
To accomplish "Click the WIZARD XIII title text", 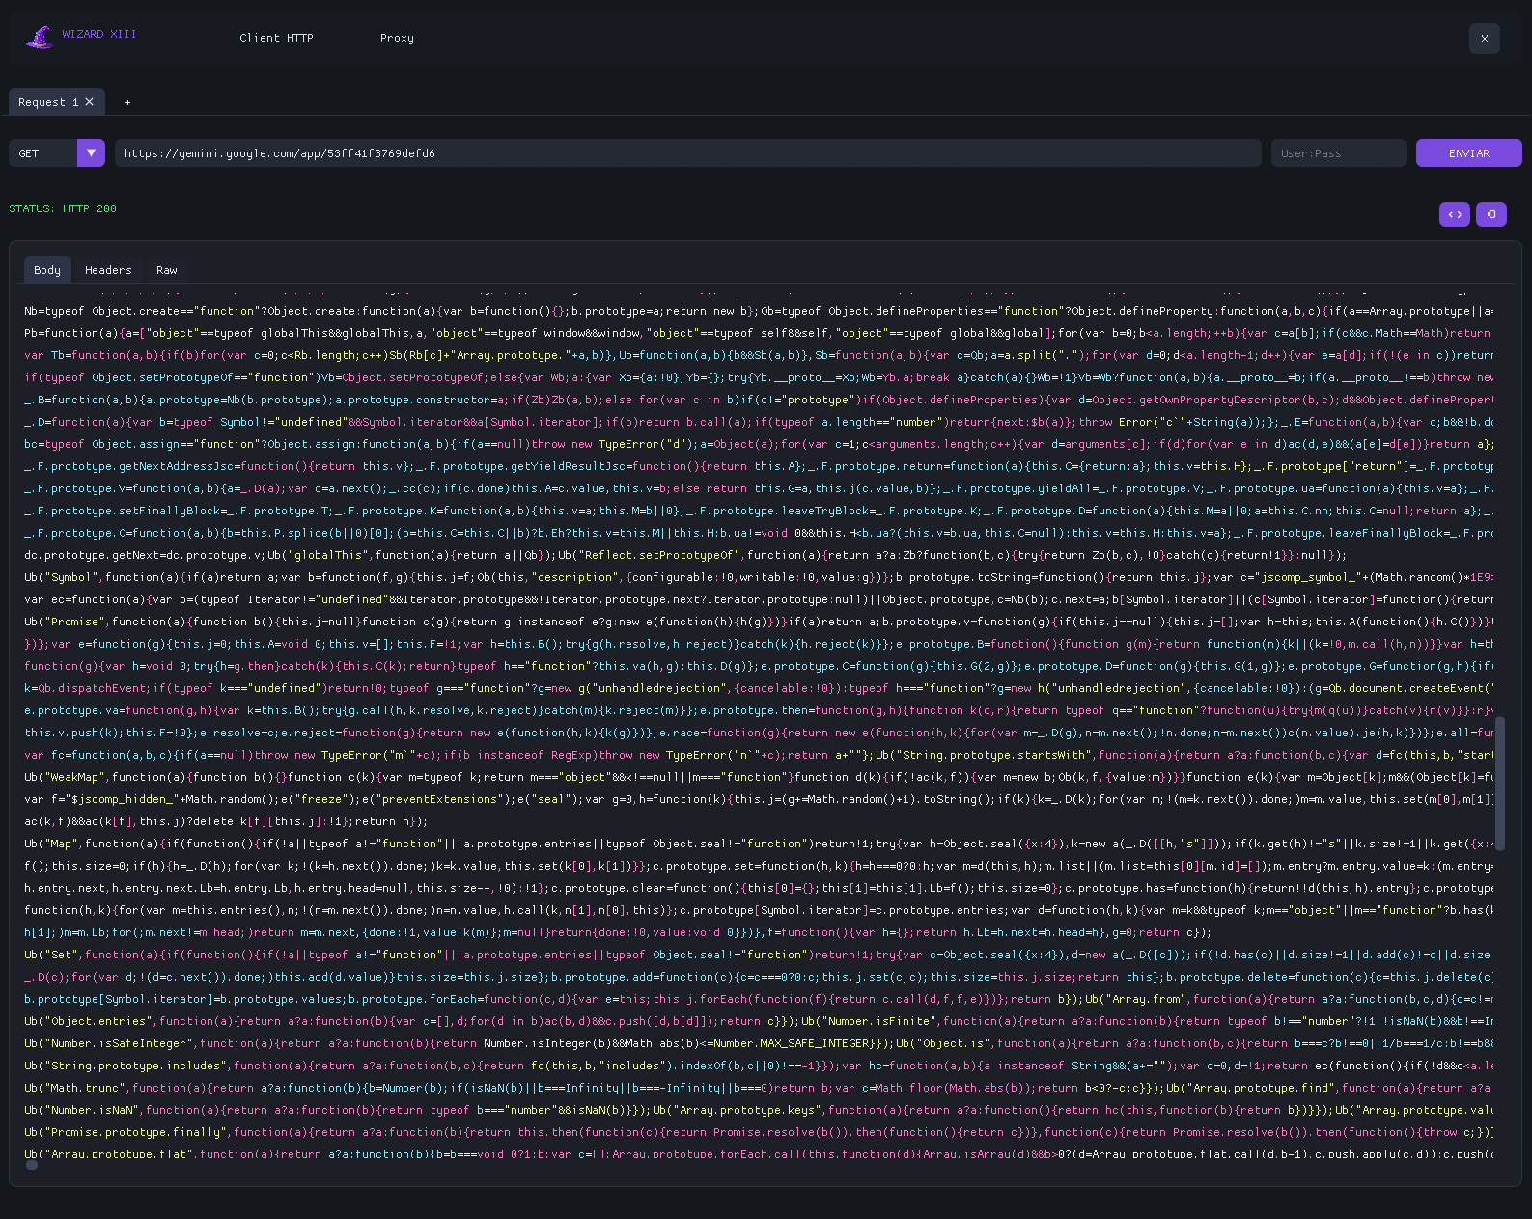I will [x=99, y=34].
